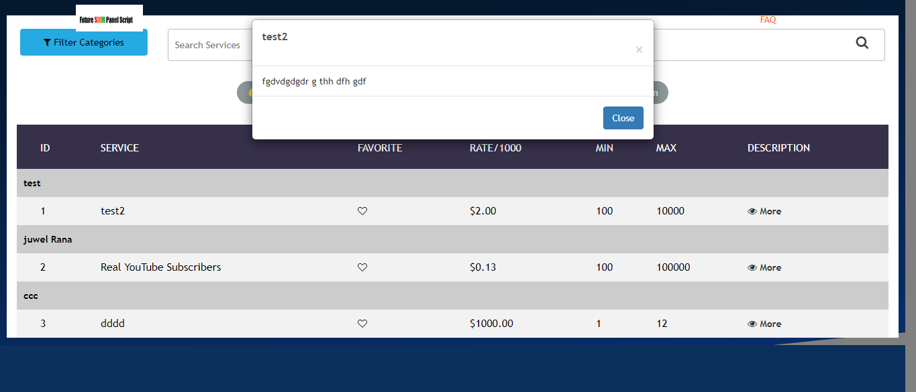Screen dimensions: 916x392
Task: Click the Search Services input field
Action: [x=208, y=45]
